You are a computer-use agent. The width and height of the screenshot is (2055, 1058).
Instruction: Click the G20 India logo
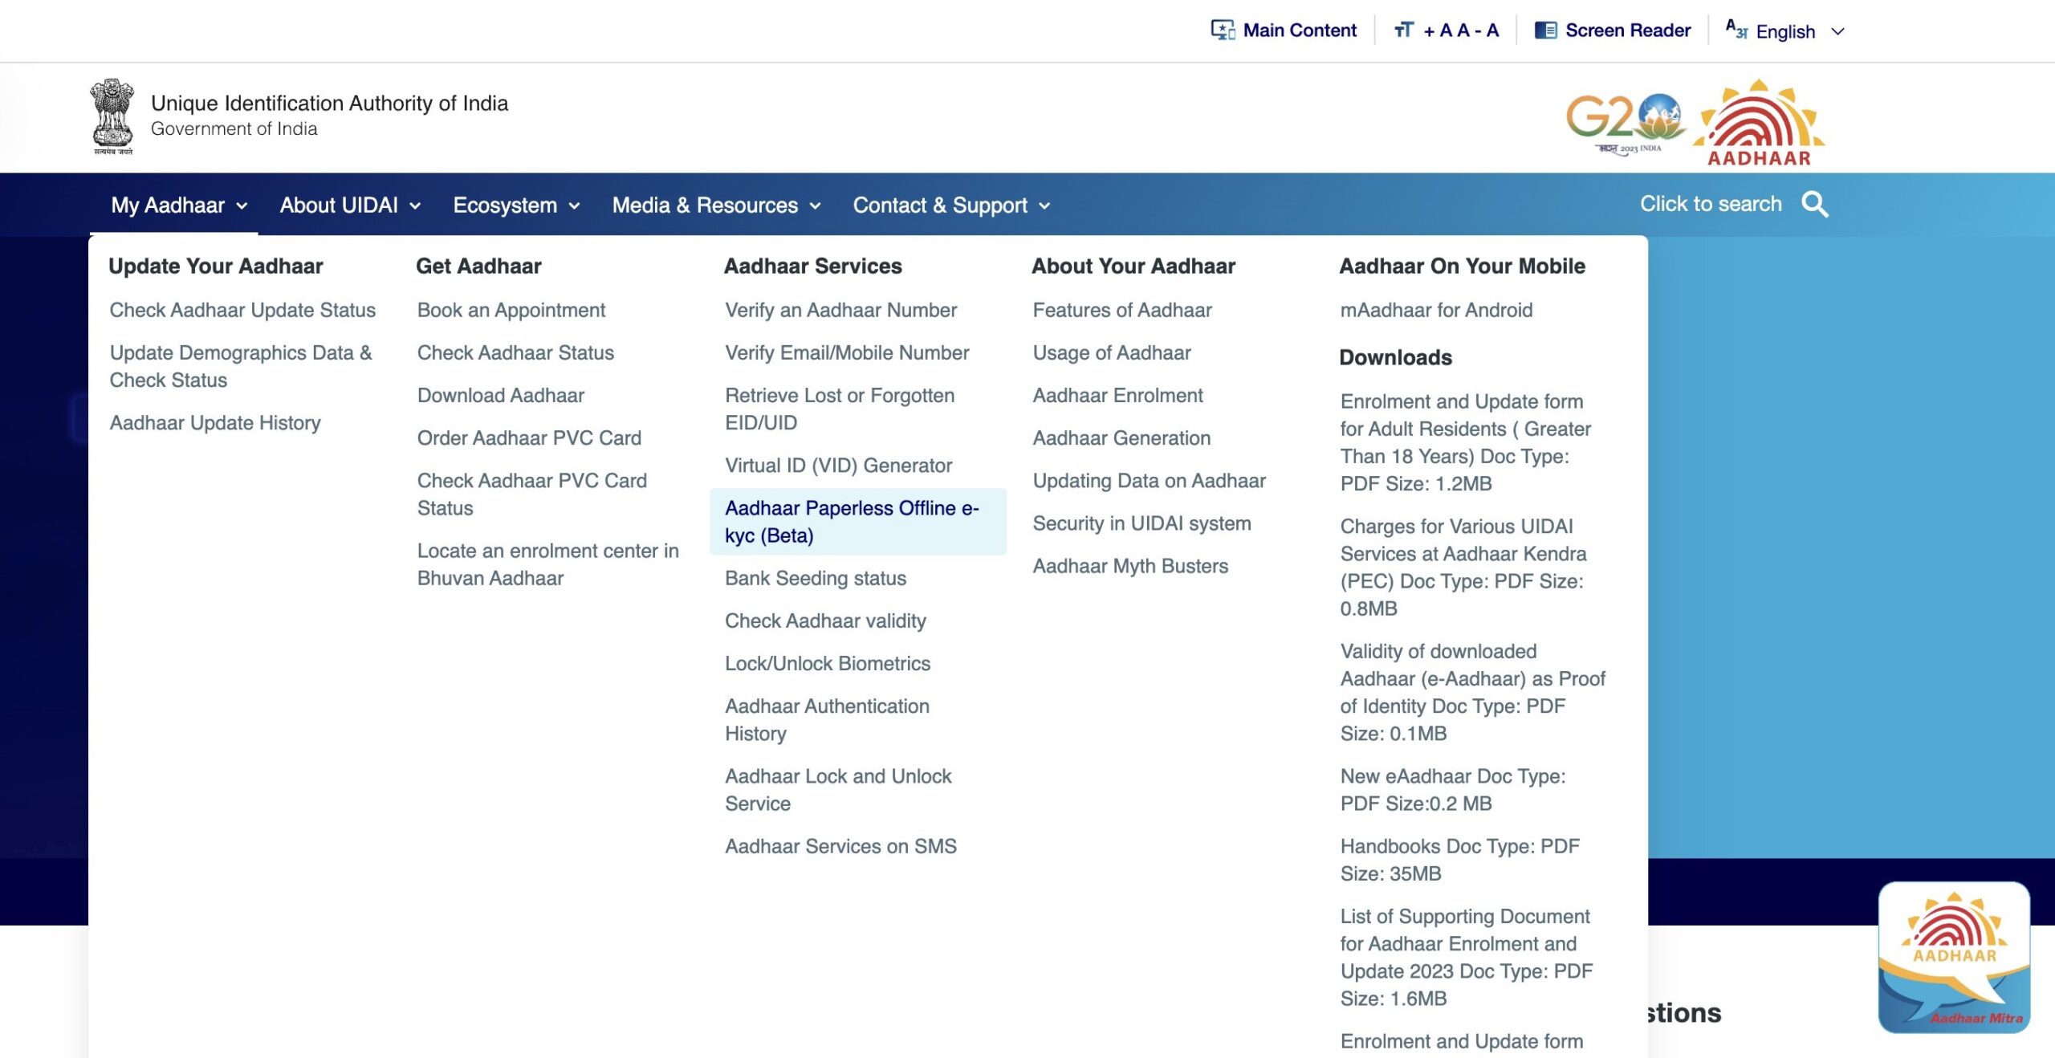(1625, 124)
